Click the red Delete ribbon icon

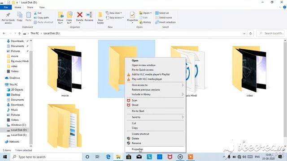[80, 17]
